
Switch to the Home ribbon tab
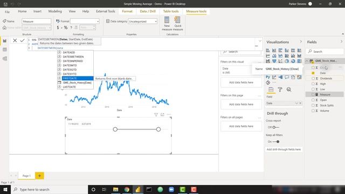22,11
